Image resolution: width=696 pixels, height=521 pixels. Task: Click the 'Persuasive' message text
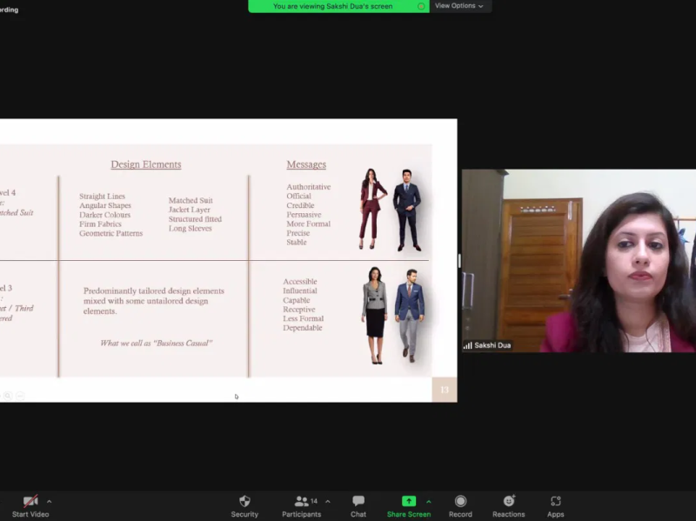304,215
